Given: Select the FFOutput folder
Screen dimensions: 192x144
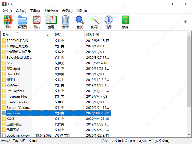Looking at the screenshot, I should pos(13,69).
